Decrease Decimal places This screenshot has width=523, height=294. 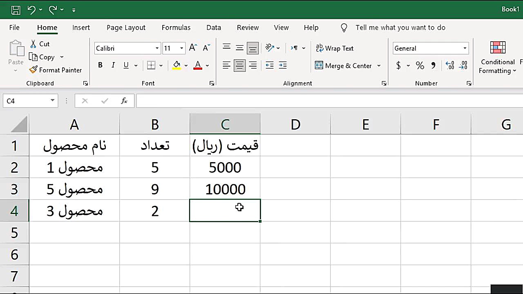463,65
